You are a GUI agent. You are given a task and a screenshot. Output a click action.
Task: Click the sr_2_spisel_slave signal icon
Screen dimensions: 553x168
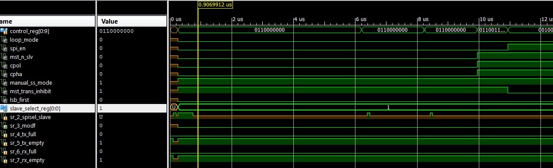point(4,117)
